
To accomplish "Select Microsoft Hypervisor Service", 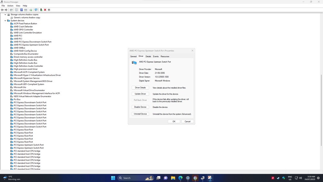I will (27, 78).
